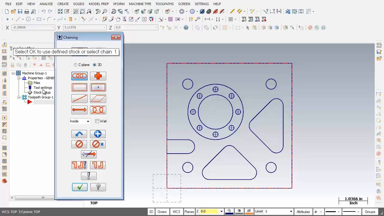The height and width of the screenshot is (216, 384).
Task: Open the Z coordinate dropdown in toolbar
Action: pyautogui.click(x=156, y=27)
